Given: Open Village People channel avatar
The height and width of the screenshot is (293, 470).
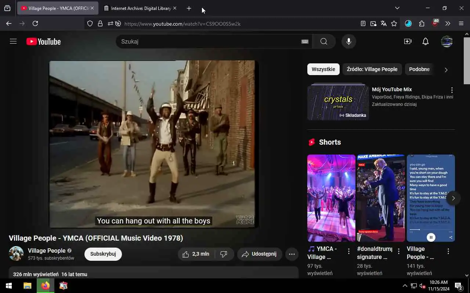Looking at the screenshot, I should [x=16, y=253].
